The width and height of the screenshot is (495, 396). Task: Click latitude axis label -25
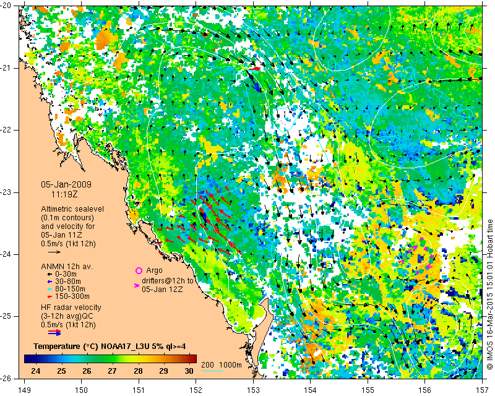(x=7, y=316)
